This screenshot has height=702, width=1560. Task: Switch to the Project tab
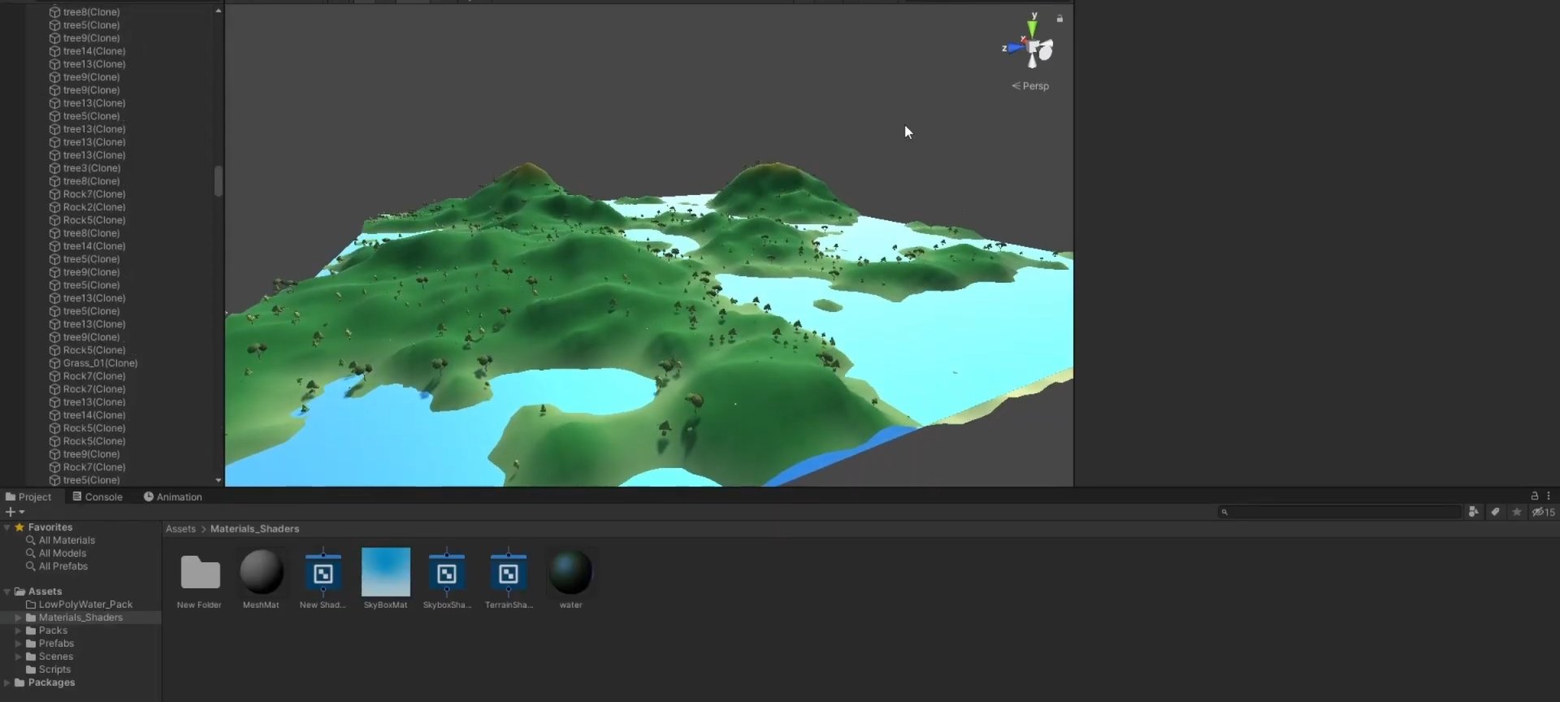(28, 496)
